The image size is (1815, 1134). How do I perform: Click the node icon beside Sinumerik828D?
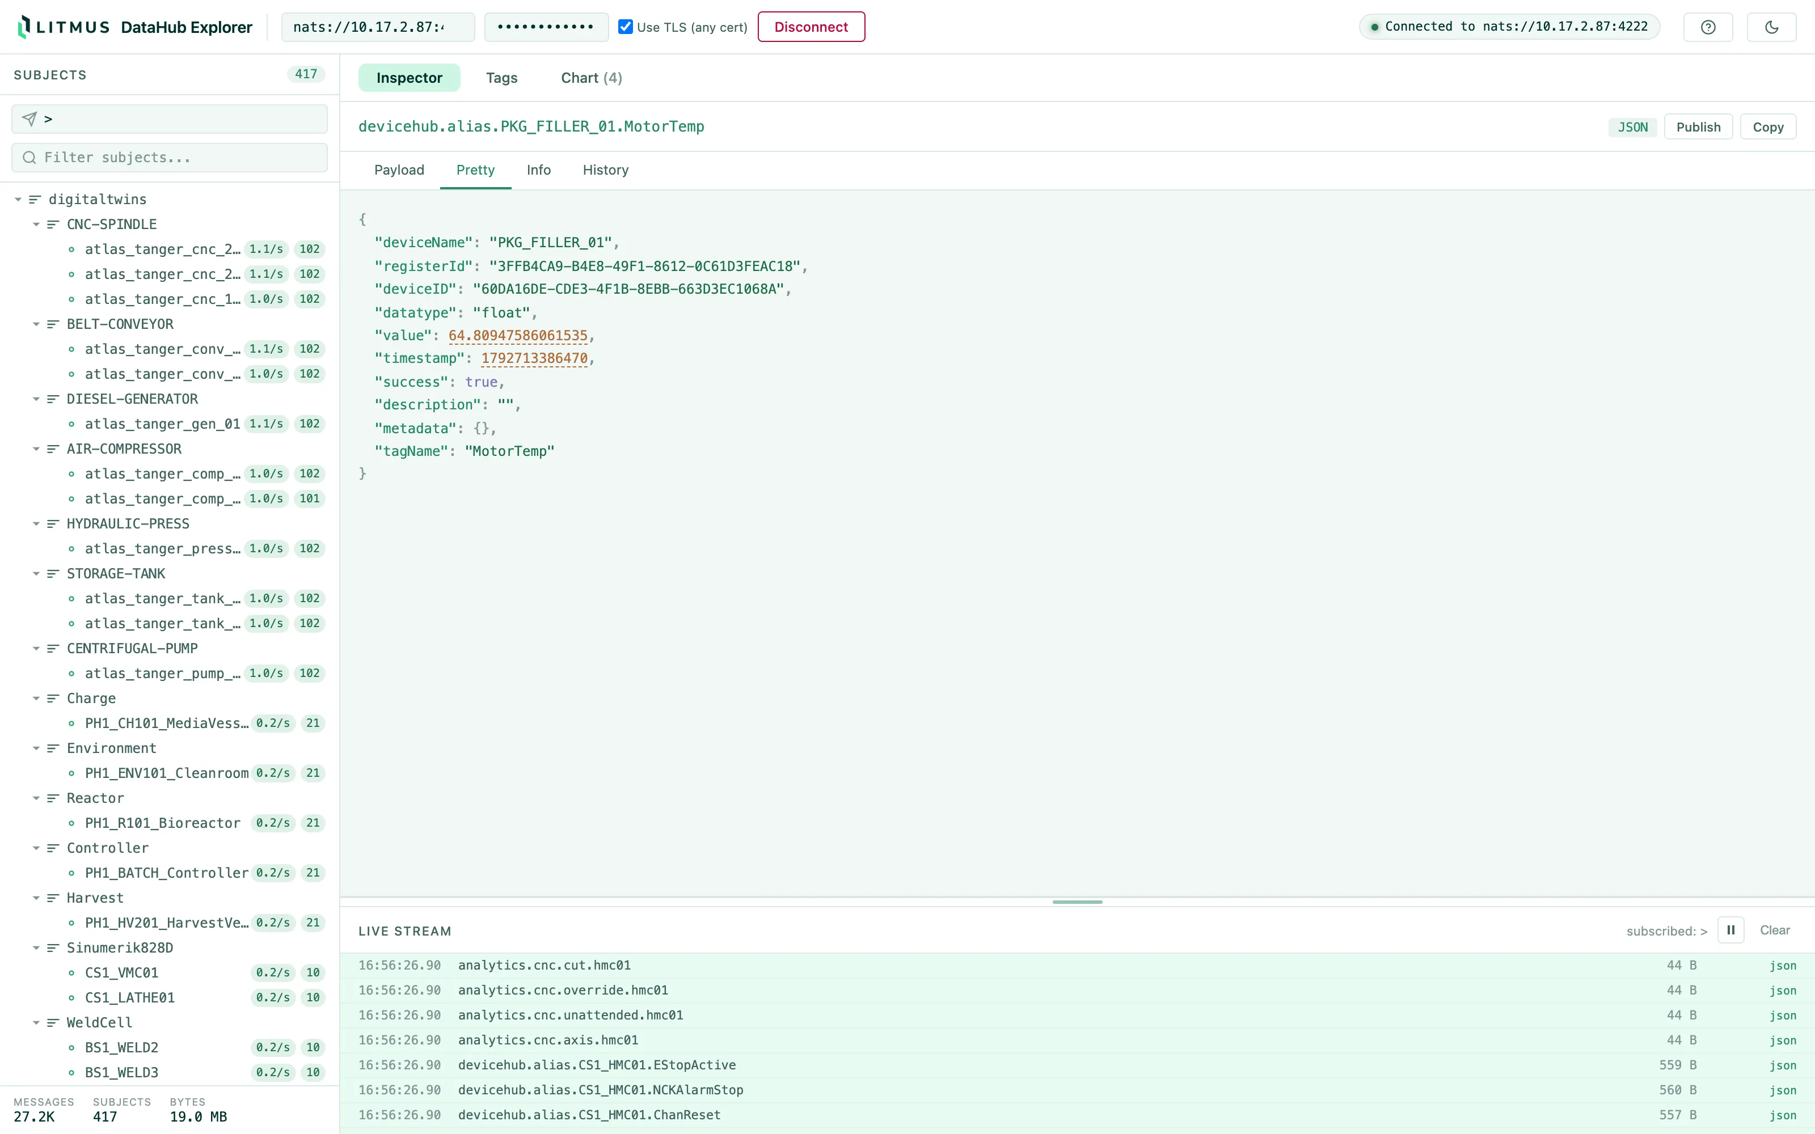(53, 948)
